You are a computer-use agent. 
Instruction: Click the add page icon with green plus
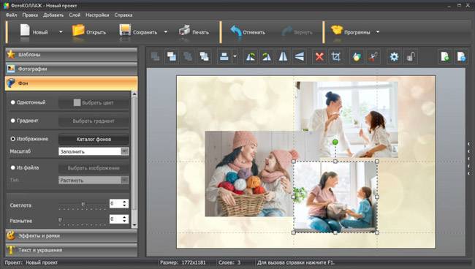(445, 56)
